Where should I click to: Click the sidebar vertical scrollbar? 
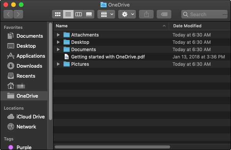[x=50, y=72]
